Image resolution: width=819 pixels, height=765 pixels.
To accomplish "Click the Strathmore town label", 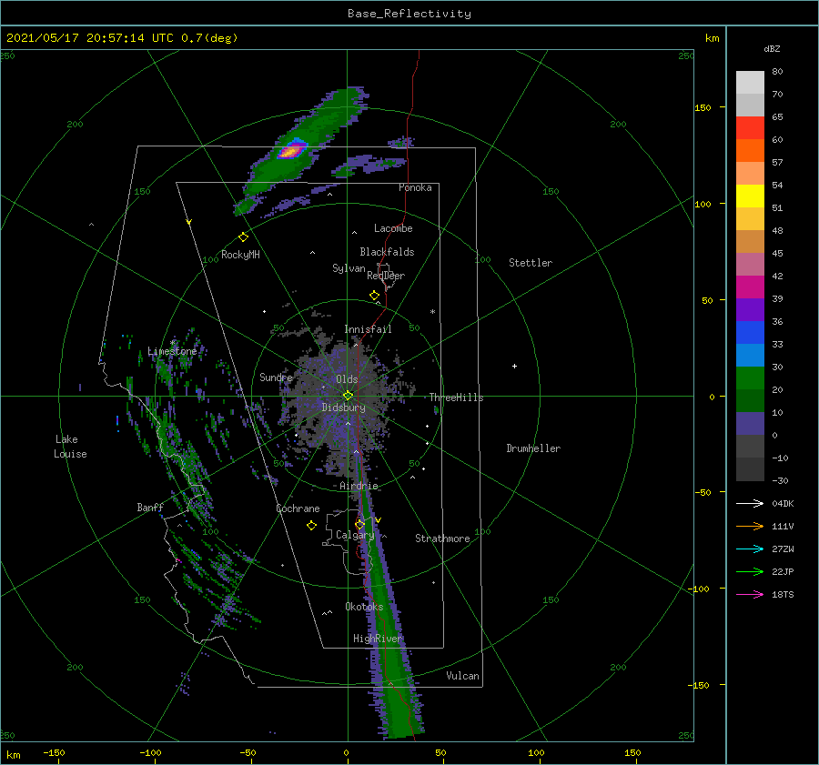I will tap(442, 539).
